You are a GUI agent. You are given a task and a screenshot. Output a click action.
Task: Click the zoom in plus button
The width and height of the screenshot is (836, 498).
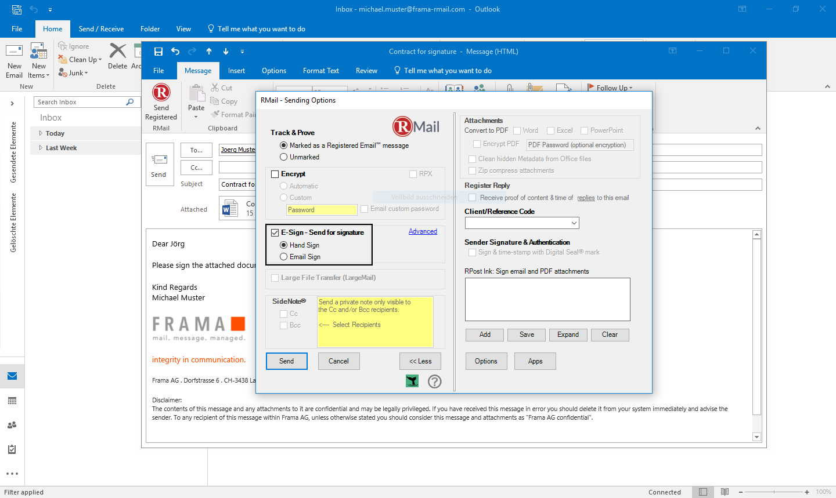coord(807,492)
